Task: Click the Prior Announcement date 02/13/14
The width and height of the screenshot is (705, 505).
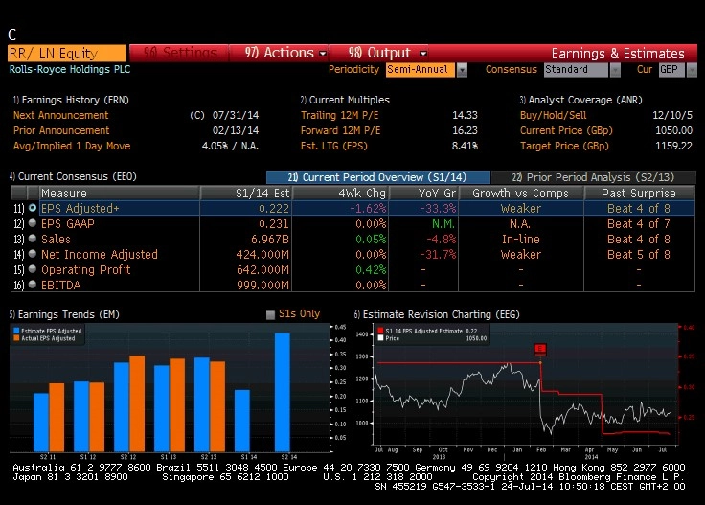Action: [x=235, y=130]
